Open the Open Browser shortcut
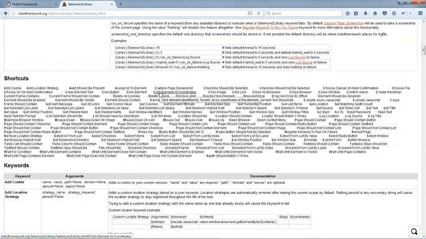Screen dimensions: 426x239 (240, 120)
